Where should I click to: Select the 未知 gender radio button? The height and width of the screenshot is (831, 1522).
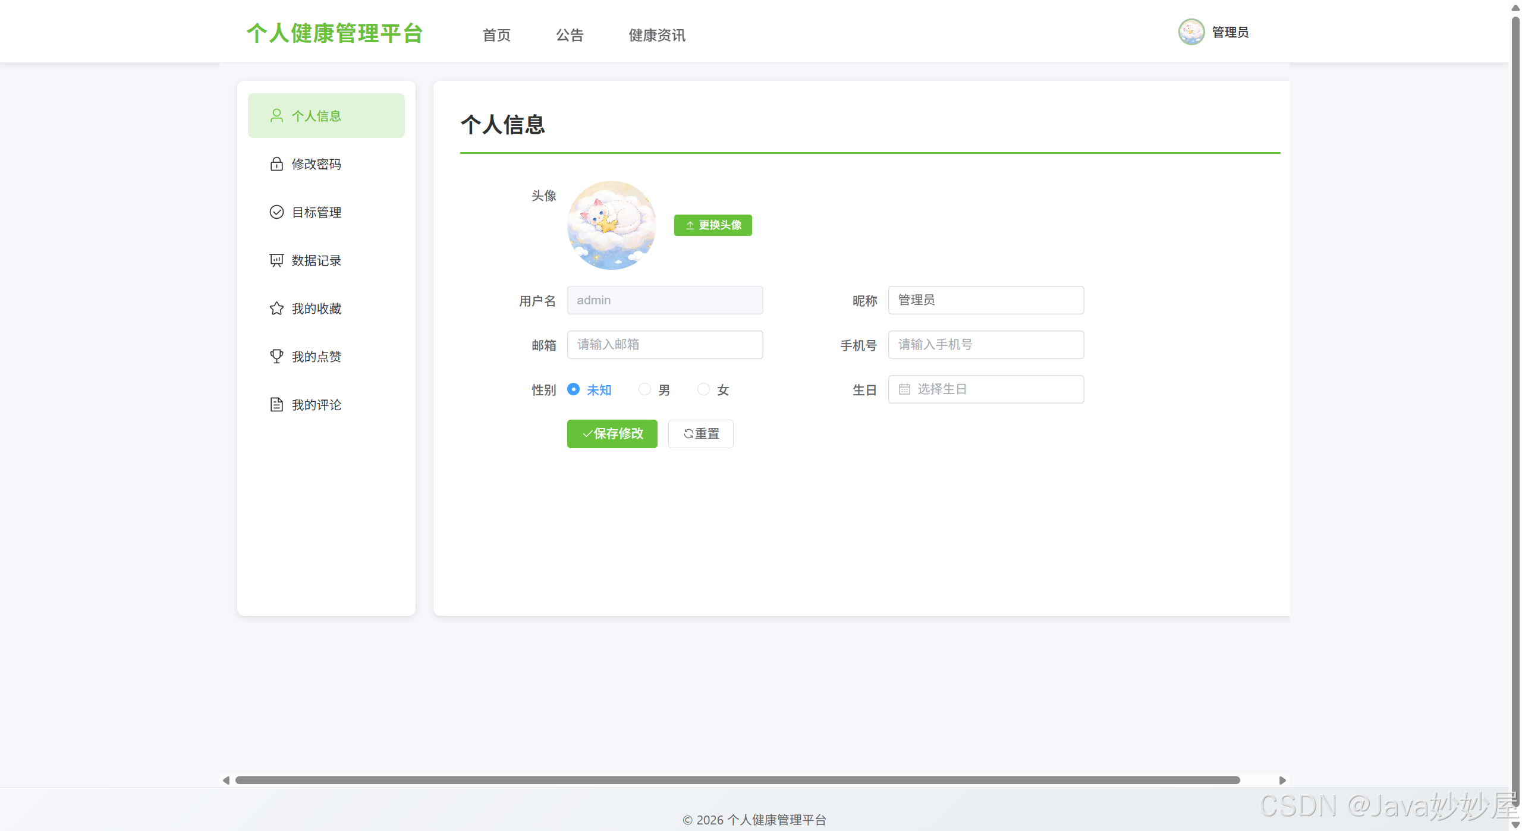point(573,389)
